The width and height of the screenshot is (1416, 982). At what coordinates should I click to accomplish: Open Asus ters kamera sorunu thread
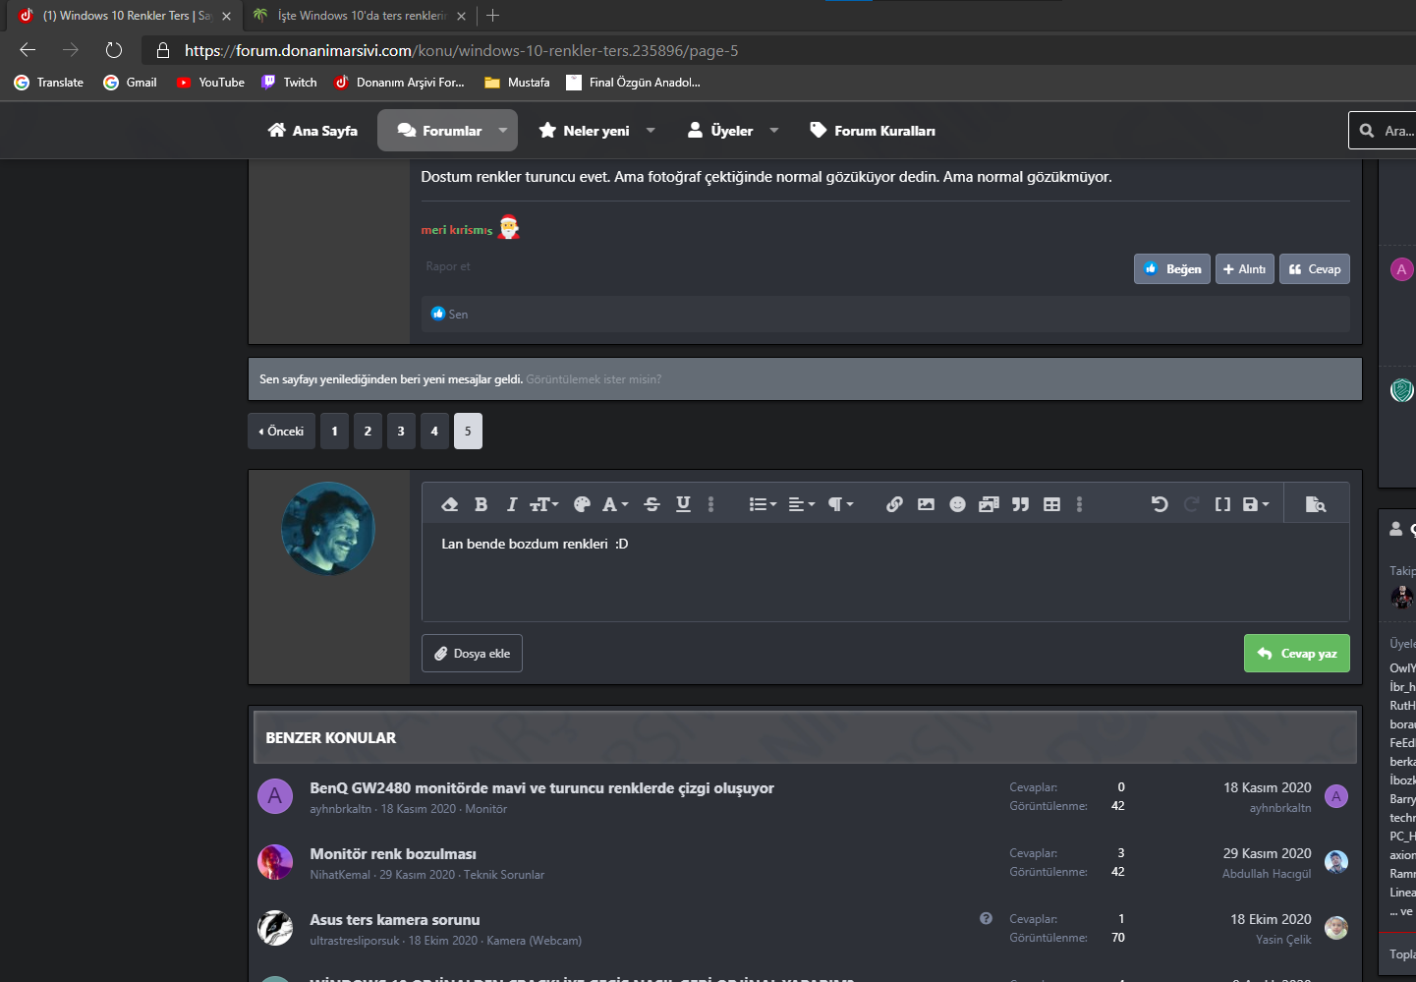(x=395, y=920)
